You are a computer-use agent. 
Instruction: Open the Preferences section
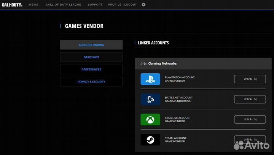(x=91, y=70)
